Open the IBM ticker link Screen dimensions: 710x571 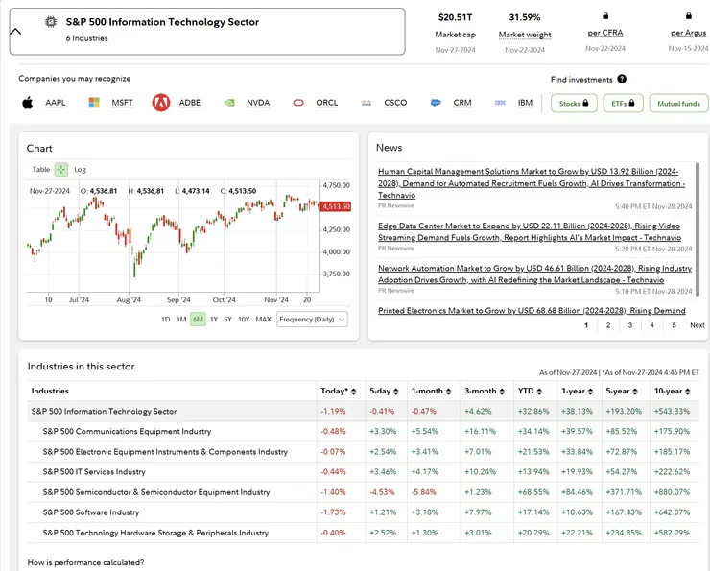point(525,103)
